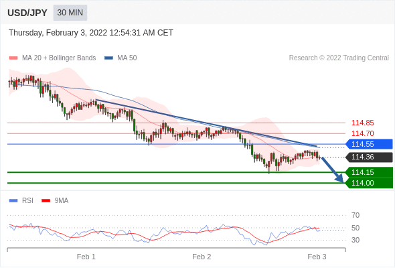Viewport: 395px width, 268px height.
Task: Click the green 114.00 target price tag
Action: click(369, 183)
